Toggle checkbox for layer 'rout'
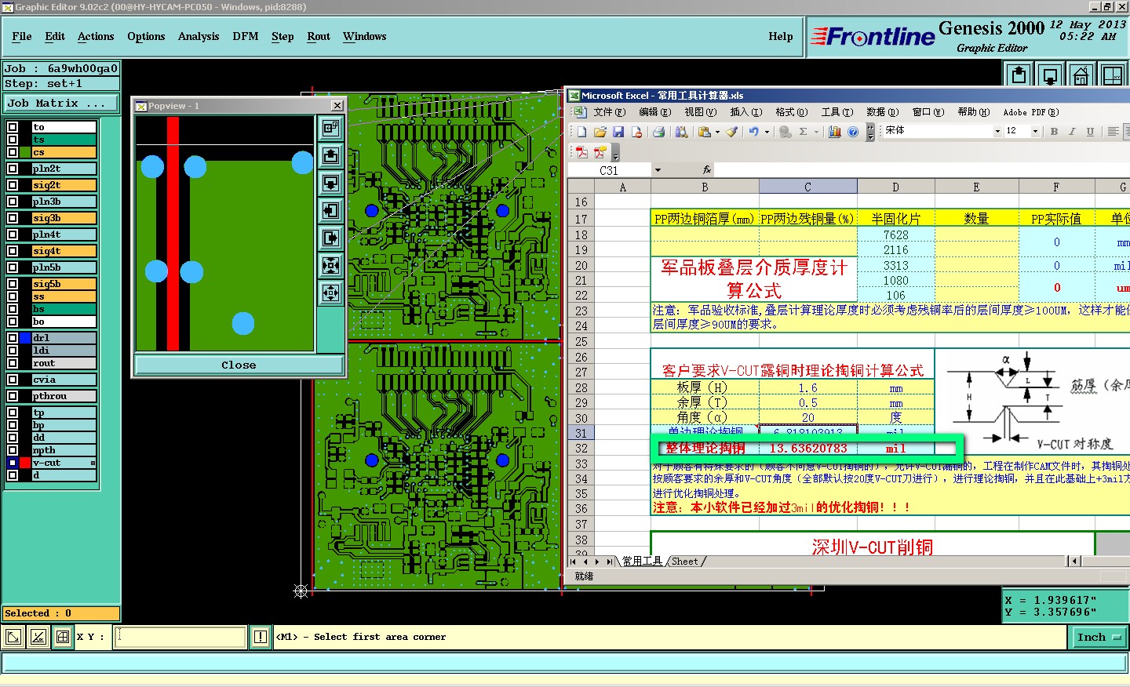 (13, 363)
